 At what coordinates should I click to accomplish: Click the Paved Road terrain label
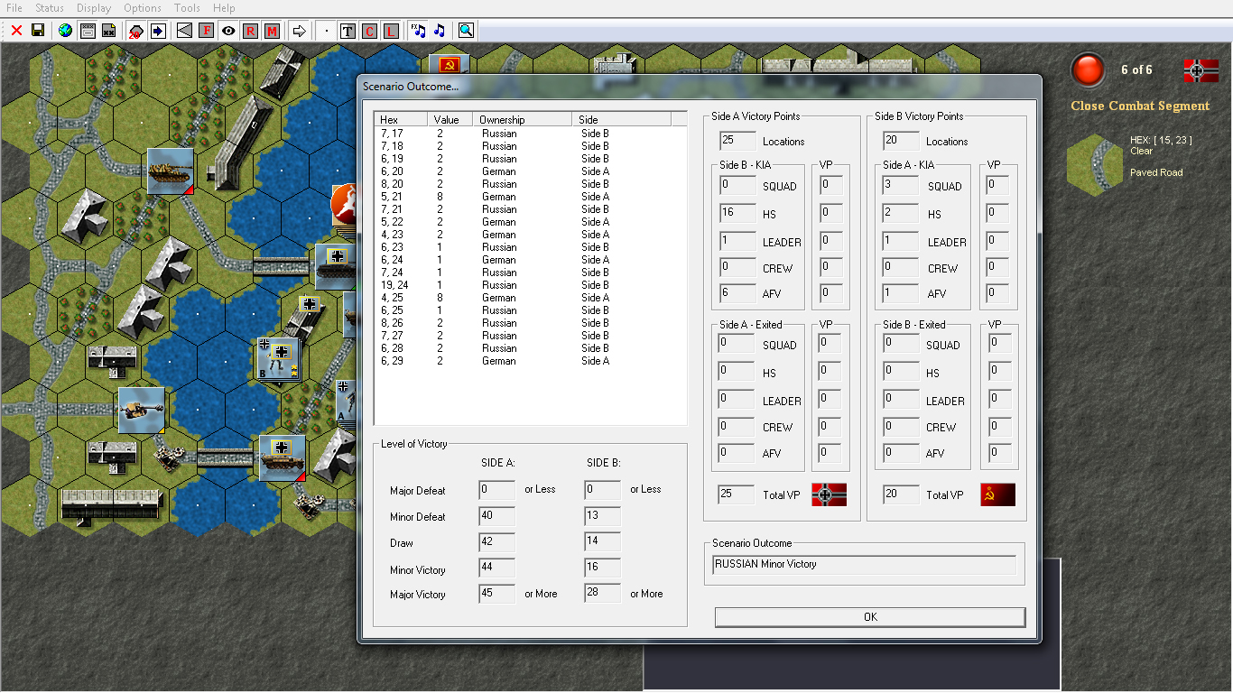point(1156,172)
